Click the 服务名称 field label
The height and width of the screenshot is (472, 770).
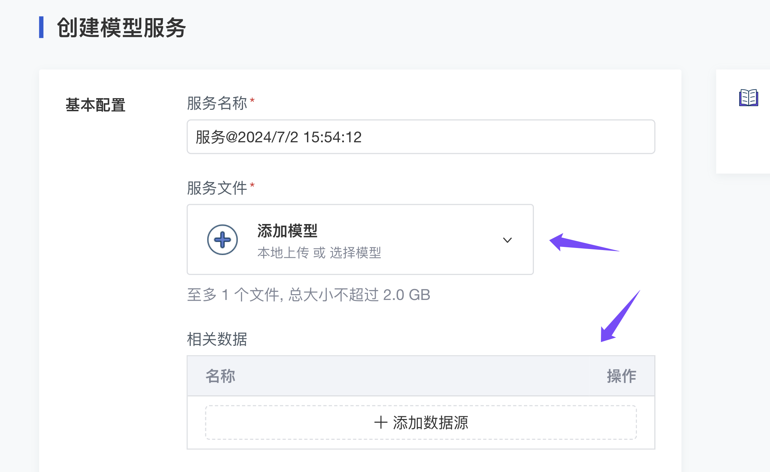point(217,103)
